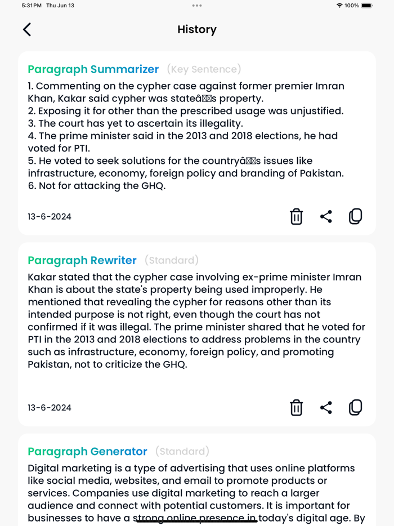Select the 13-6-2024 date under Summarizer

tap(49, 216)
